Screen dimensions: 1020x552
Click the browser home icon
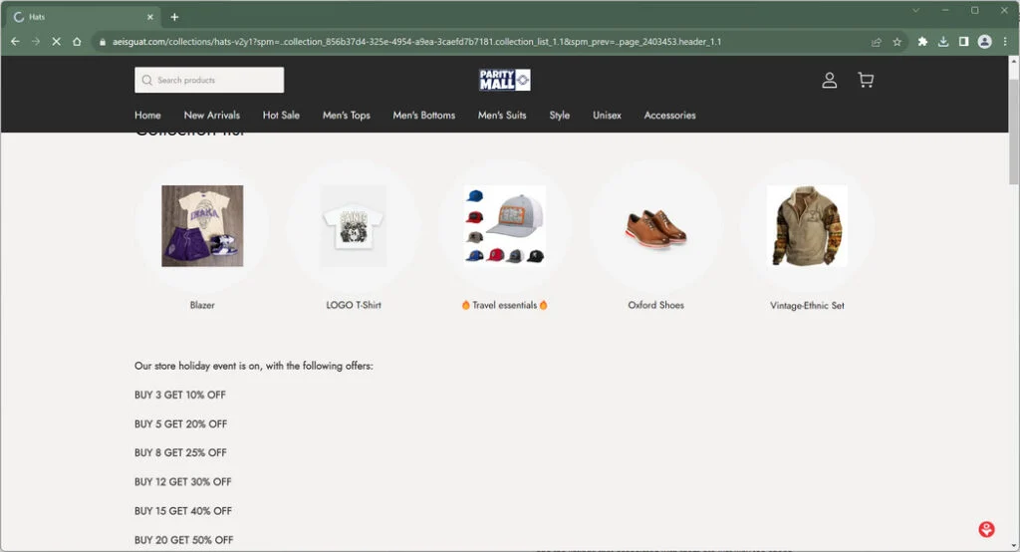pos(77,42)
